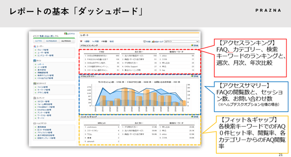This screenshot has height=157, width=291.
Task: Click search keyword ranking row 'faq'
Action: coord(177,70)
